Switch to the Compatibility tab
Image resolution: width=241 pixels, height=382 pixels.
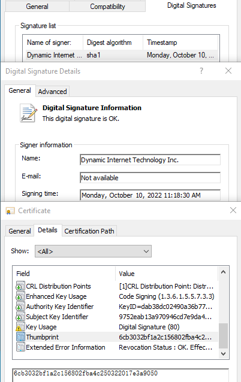[107, 7]
